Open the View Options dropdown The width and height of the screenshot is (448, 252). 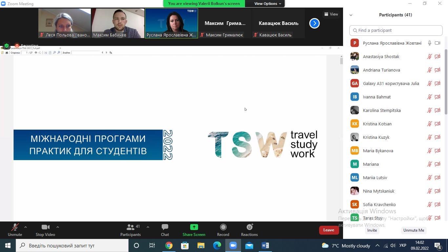pos(268,4)
